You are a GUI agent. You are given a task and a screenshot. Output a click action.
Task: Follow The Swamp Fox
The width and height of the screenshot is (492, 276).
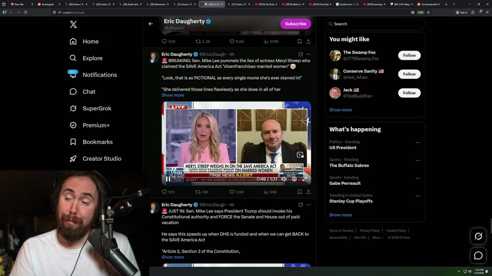409,55
